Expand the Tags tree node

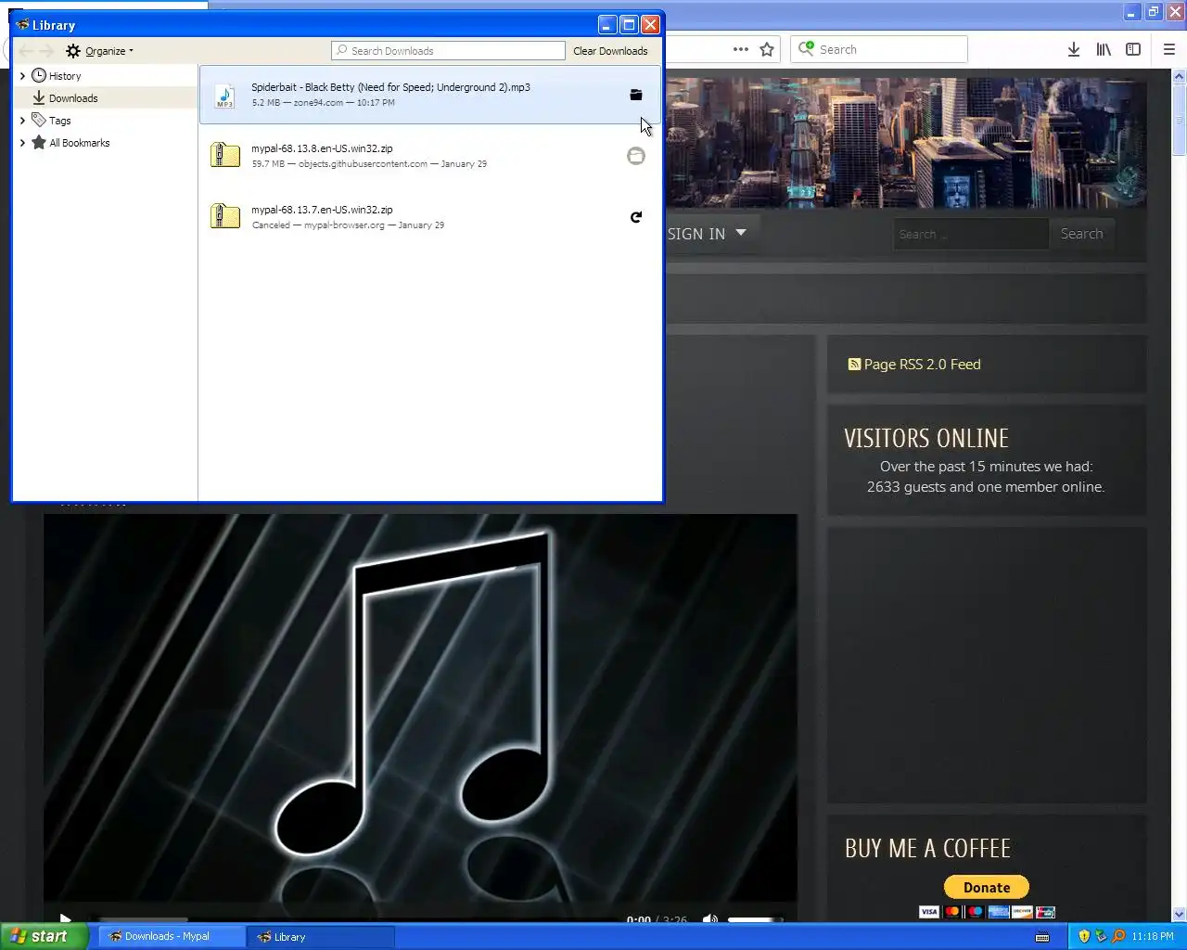[x=22, y=121]
